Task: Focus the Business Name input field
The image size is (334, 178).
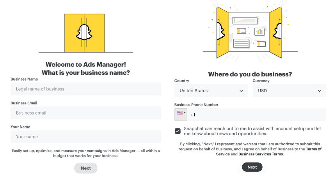Action: coord(86,89)
